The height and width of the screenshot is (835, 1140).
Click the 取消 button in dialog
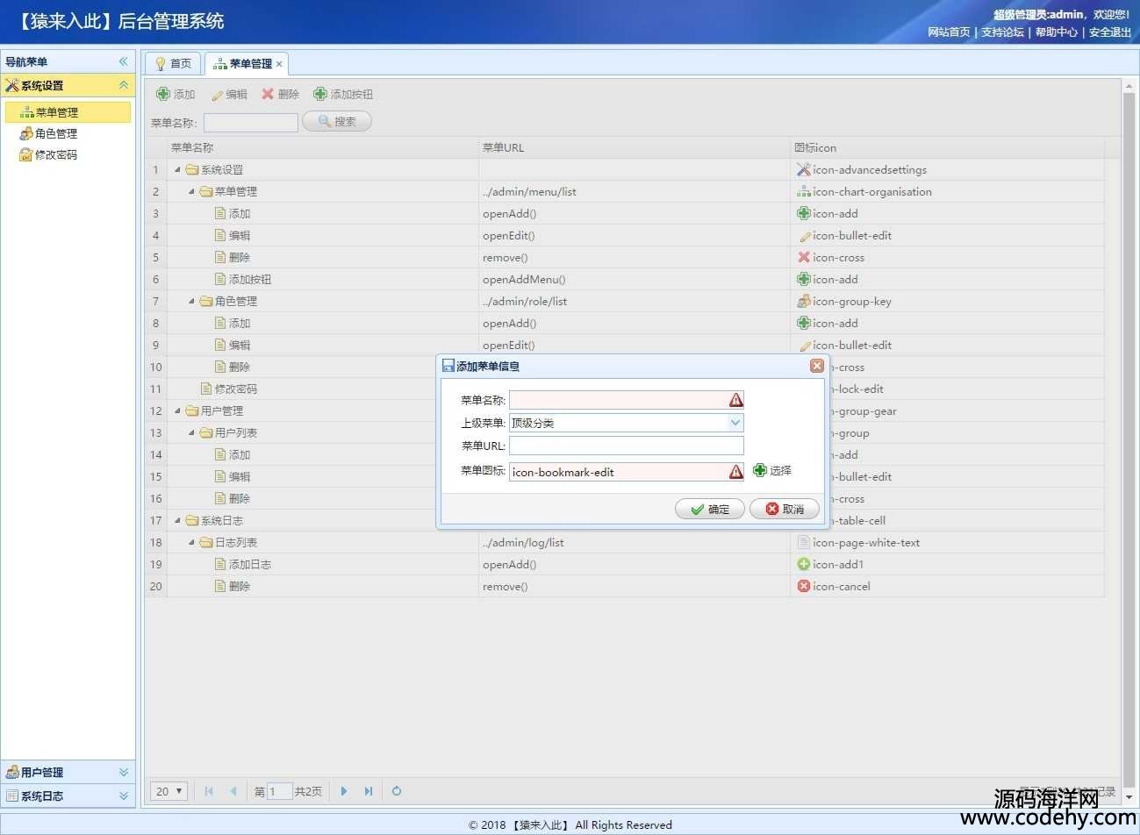click(x=784, y=510)
